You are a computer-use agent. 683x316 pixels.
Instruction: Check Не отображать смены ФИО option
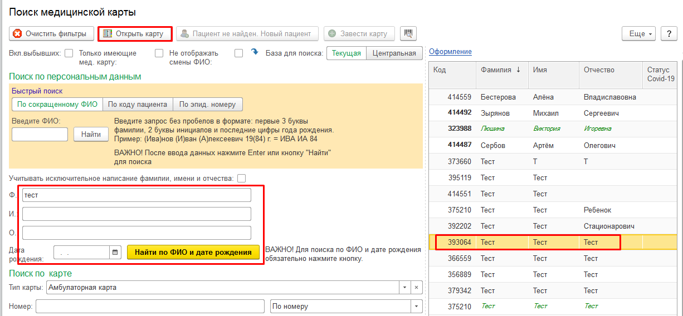(x=238, y=53)
